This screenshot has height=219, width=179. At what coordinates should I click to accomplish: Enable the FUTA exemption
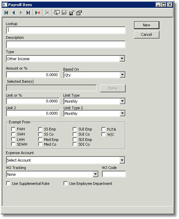coord(103,129)
